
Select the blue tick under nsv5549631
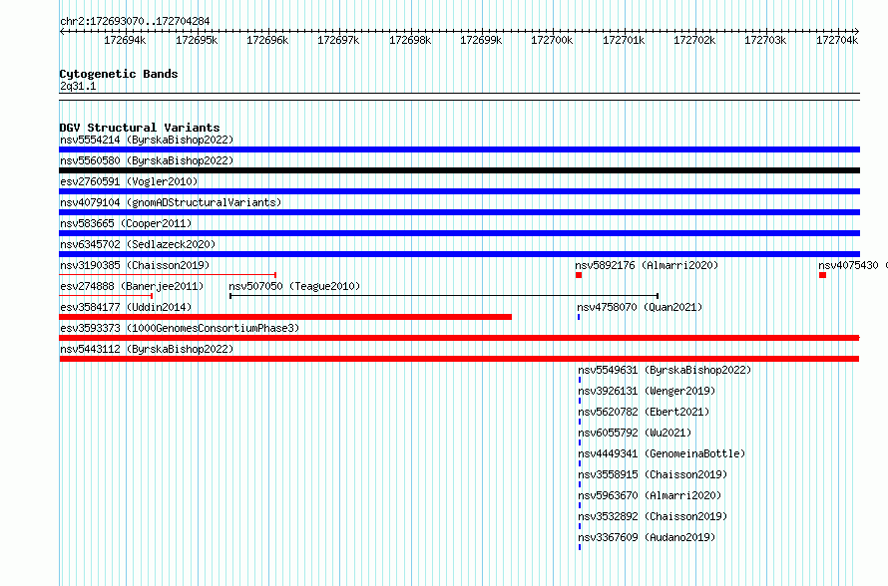coord(580,380)
